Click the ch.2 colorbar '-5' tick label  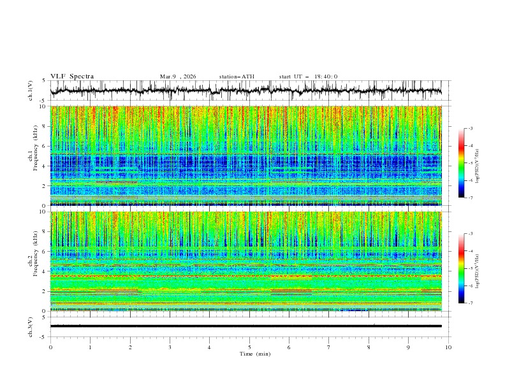470,268
